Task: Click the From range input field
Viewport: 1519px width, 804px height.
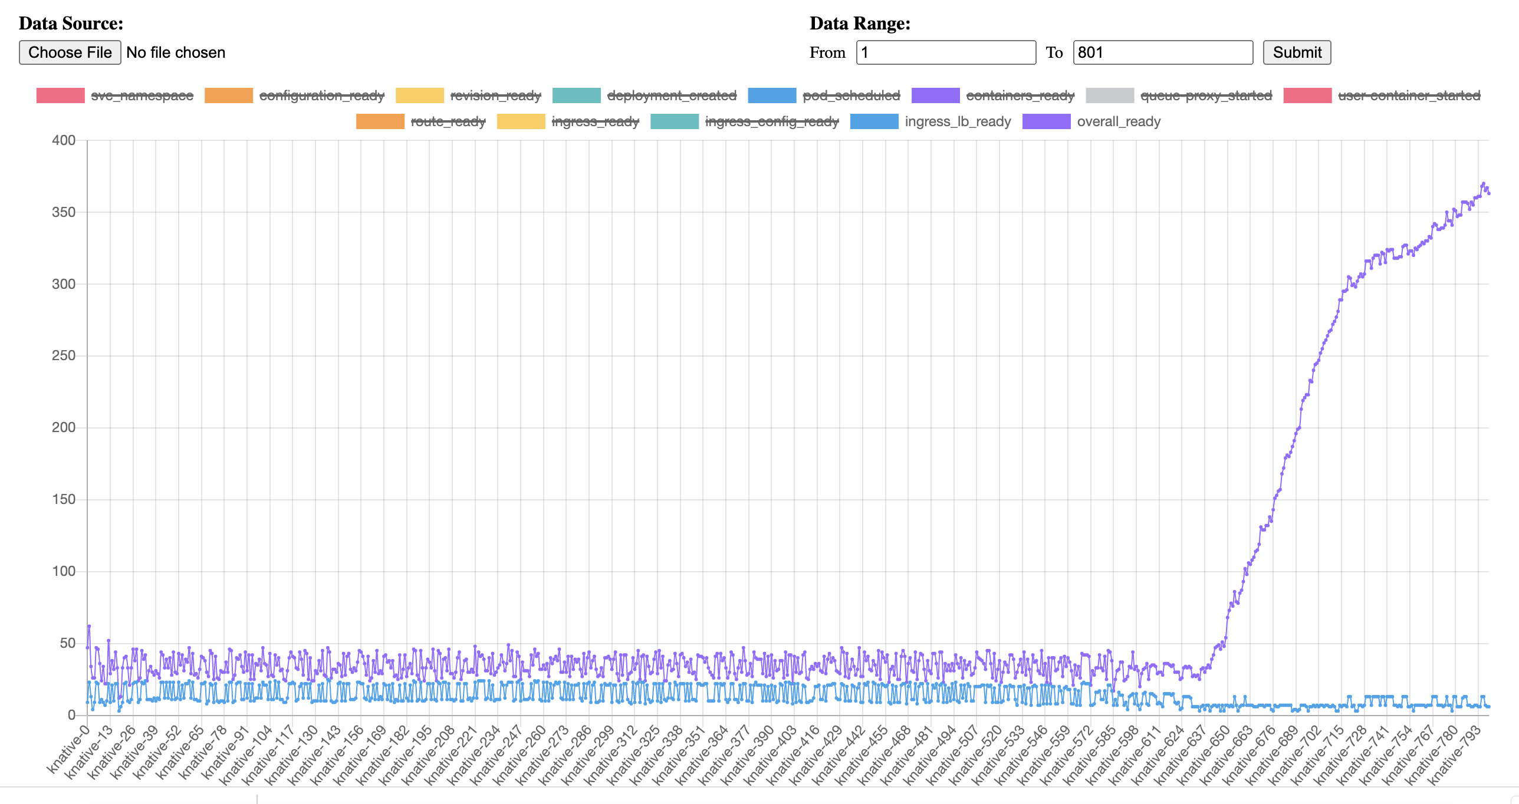Action: 946,52
